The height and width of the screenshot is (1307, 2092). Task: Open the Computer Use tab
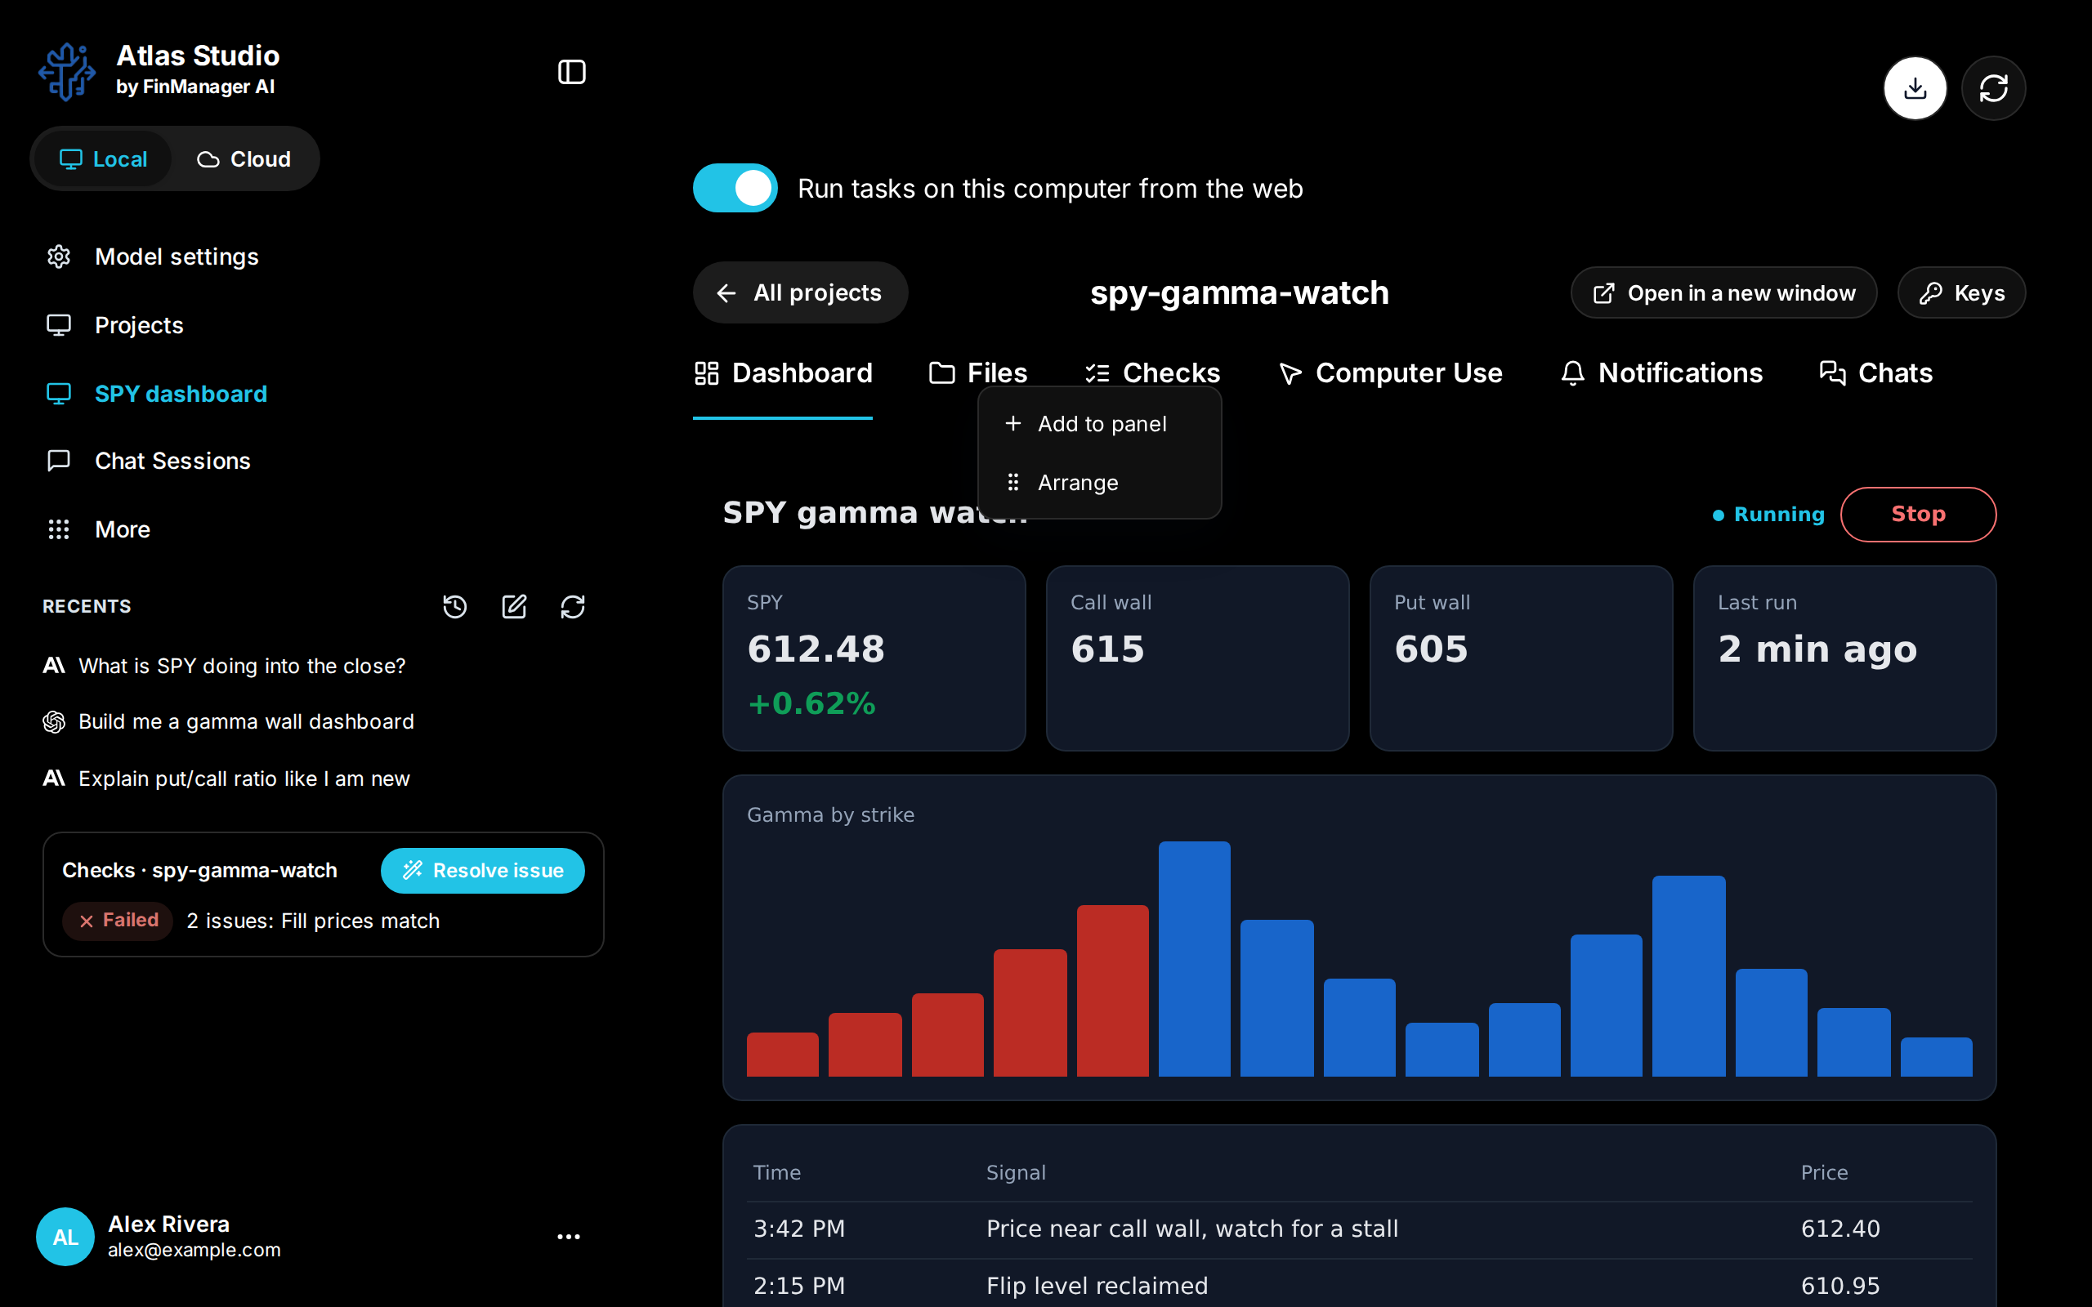click(x=1390, y=372)
